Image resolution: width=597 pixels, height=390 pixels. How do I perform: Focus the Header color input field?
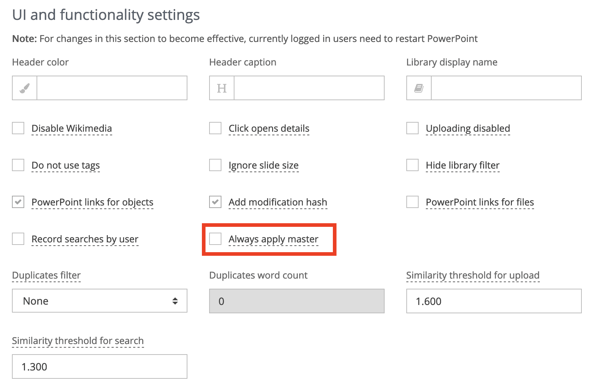coord(112,88)
